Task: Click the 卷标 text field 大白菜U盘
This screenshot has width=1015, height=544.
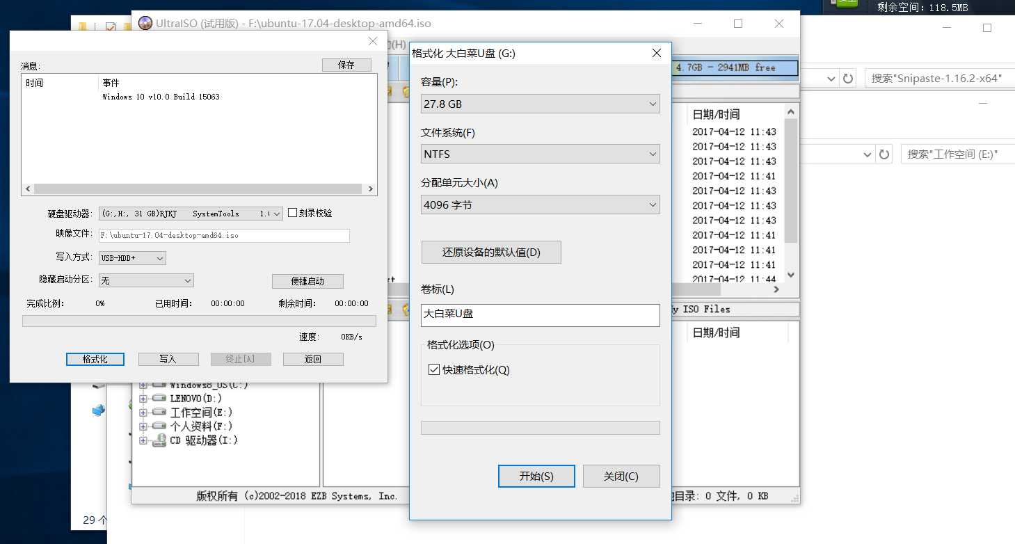Action: (x=541, y=314)
